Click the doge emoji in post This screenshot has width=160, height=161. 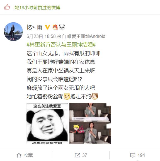tap(67, 96)
